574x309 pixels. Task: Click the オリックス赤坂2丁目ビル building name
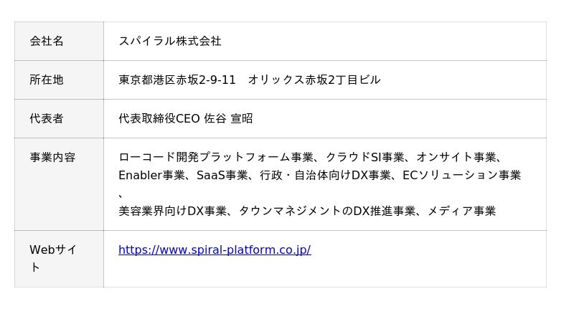click(x=314, y=80)
